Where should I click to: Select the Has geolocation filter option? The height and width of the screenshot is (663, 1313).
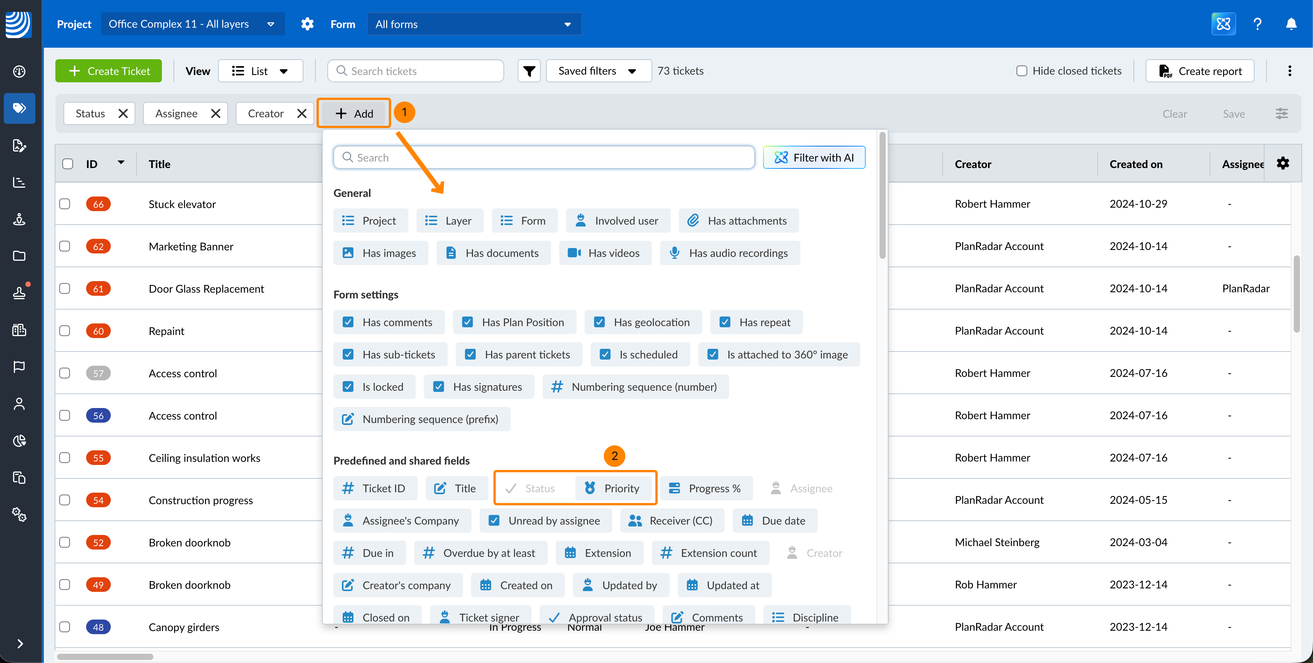coord(643,322)
